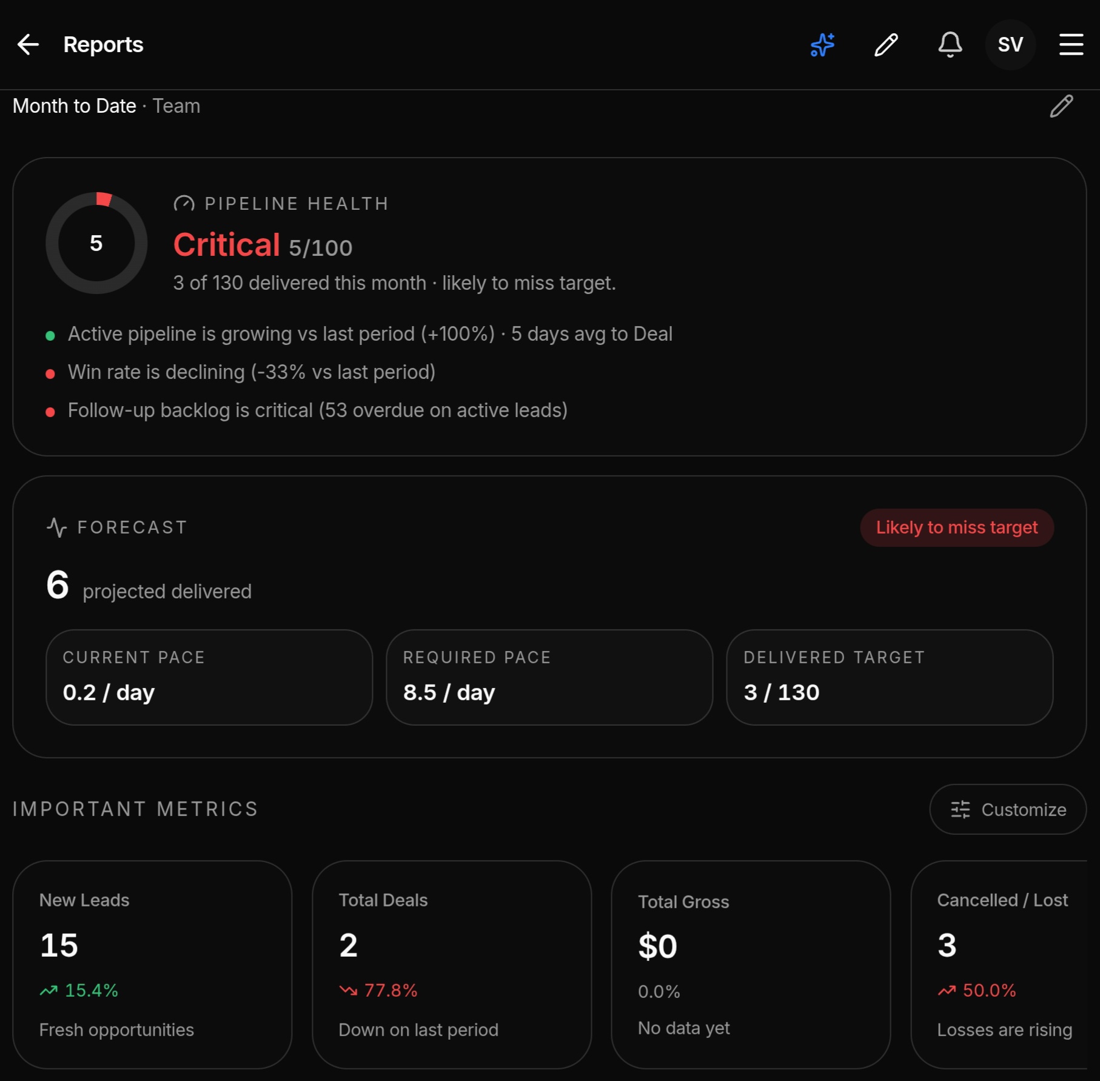Viewport: 1100px width, 1081px height.
Task: Click the 77.8% Total Deals trend
Action: [378, 990]
